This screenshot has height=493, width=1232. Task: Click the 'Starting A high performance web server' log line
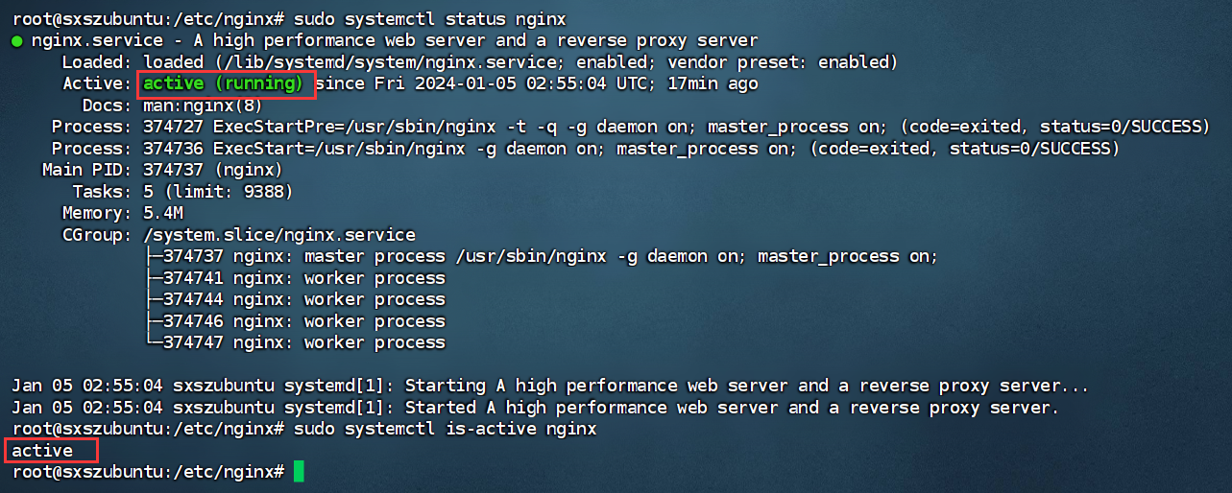(x=550, y=387)
